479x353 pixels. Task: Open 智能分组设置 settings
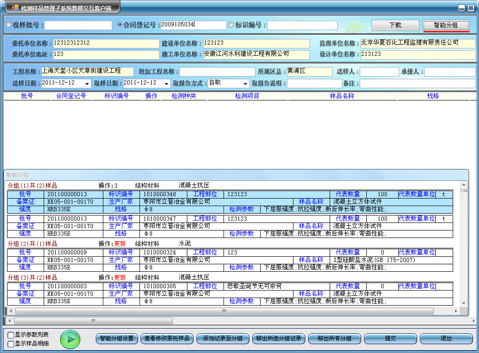click(117, 338)
